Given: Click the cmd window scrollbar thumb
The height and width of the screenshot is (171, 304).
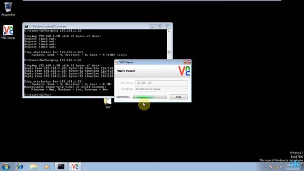Looking at the screenshot, I should pos(169,52).
